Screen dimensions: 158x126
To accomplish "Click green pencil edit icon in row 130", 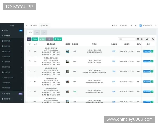I will pyautogui.click(x=152, y=61).
